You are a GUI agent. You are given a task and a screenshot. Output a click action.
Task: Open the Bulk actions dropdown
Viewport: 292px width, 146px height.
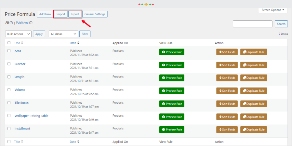point(19,34)
